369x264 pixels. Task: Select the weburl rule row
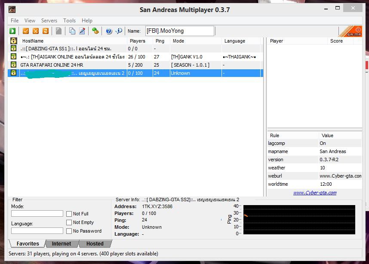click(314, 176)
